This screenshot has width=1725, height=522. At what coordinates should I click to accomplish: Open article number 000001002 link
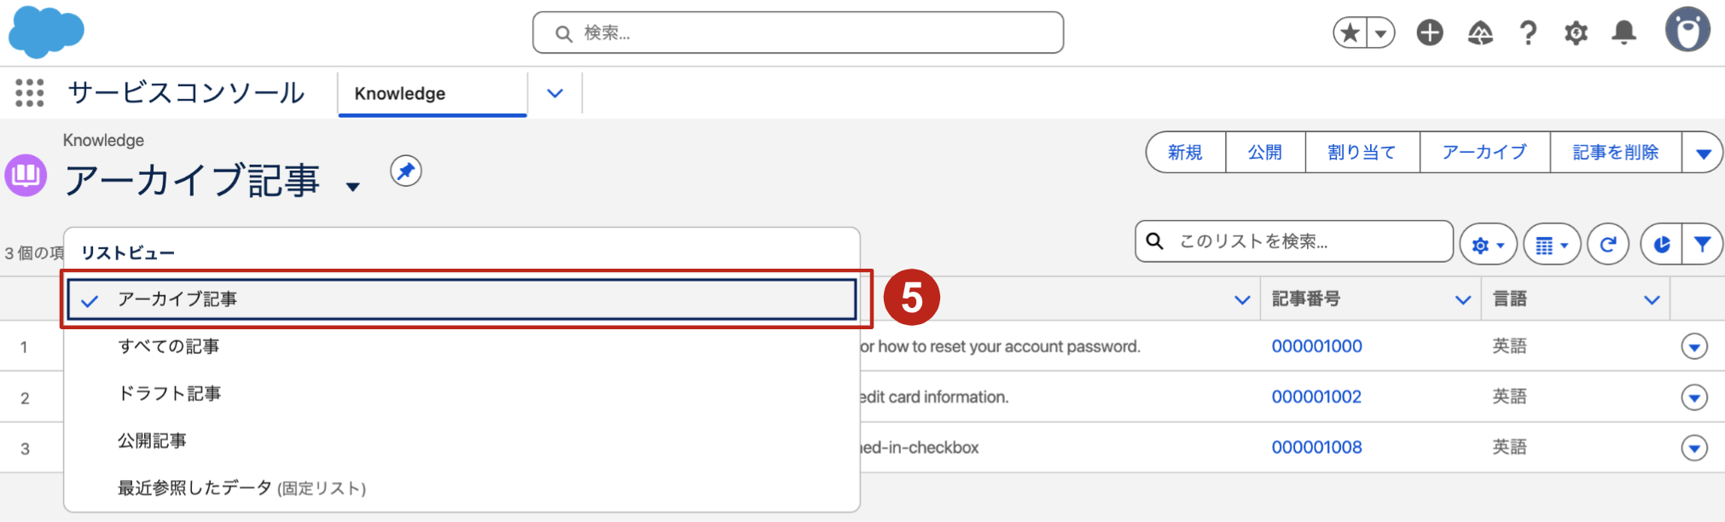click(1316, 397)
